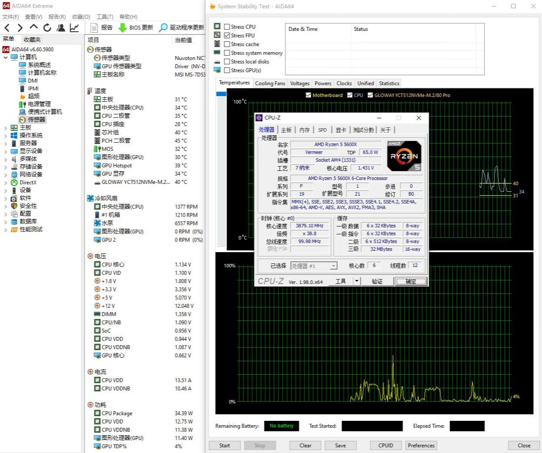542x453 pixels.
Task: Toggle the GLOWAY YCT512NVMe legend checkbox
Action: click(x=370, y=95)
